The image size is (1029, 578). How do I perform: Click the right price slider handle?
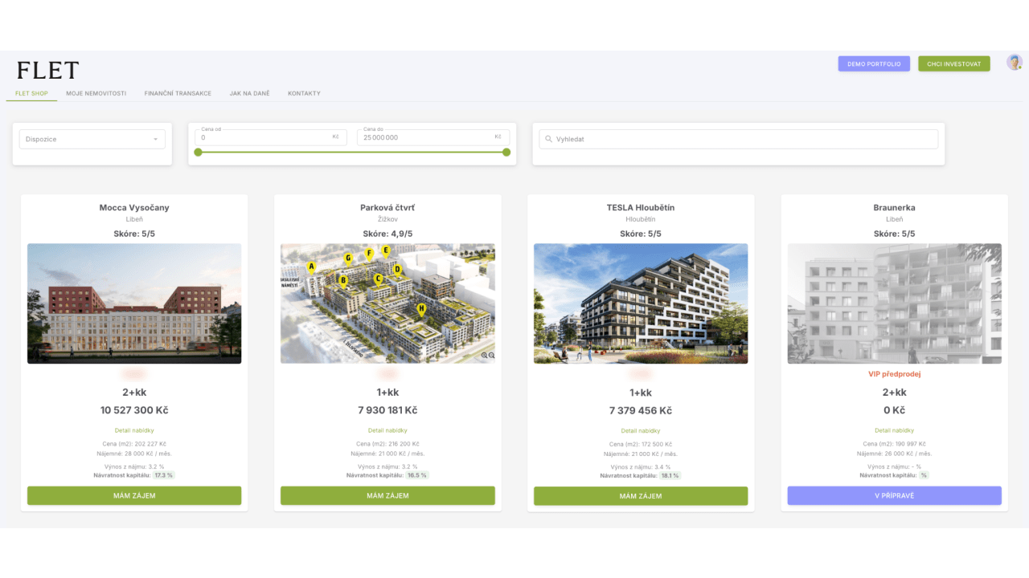[x=506, y=153]
